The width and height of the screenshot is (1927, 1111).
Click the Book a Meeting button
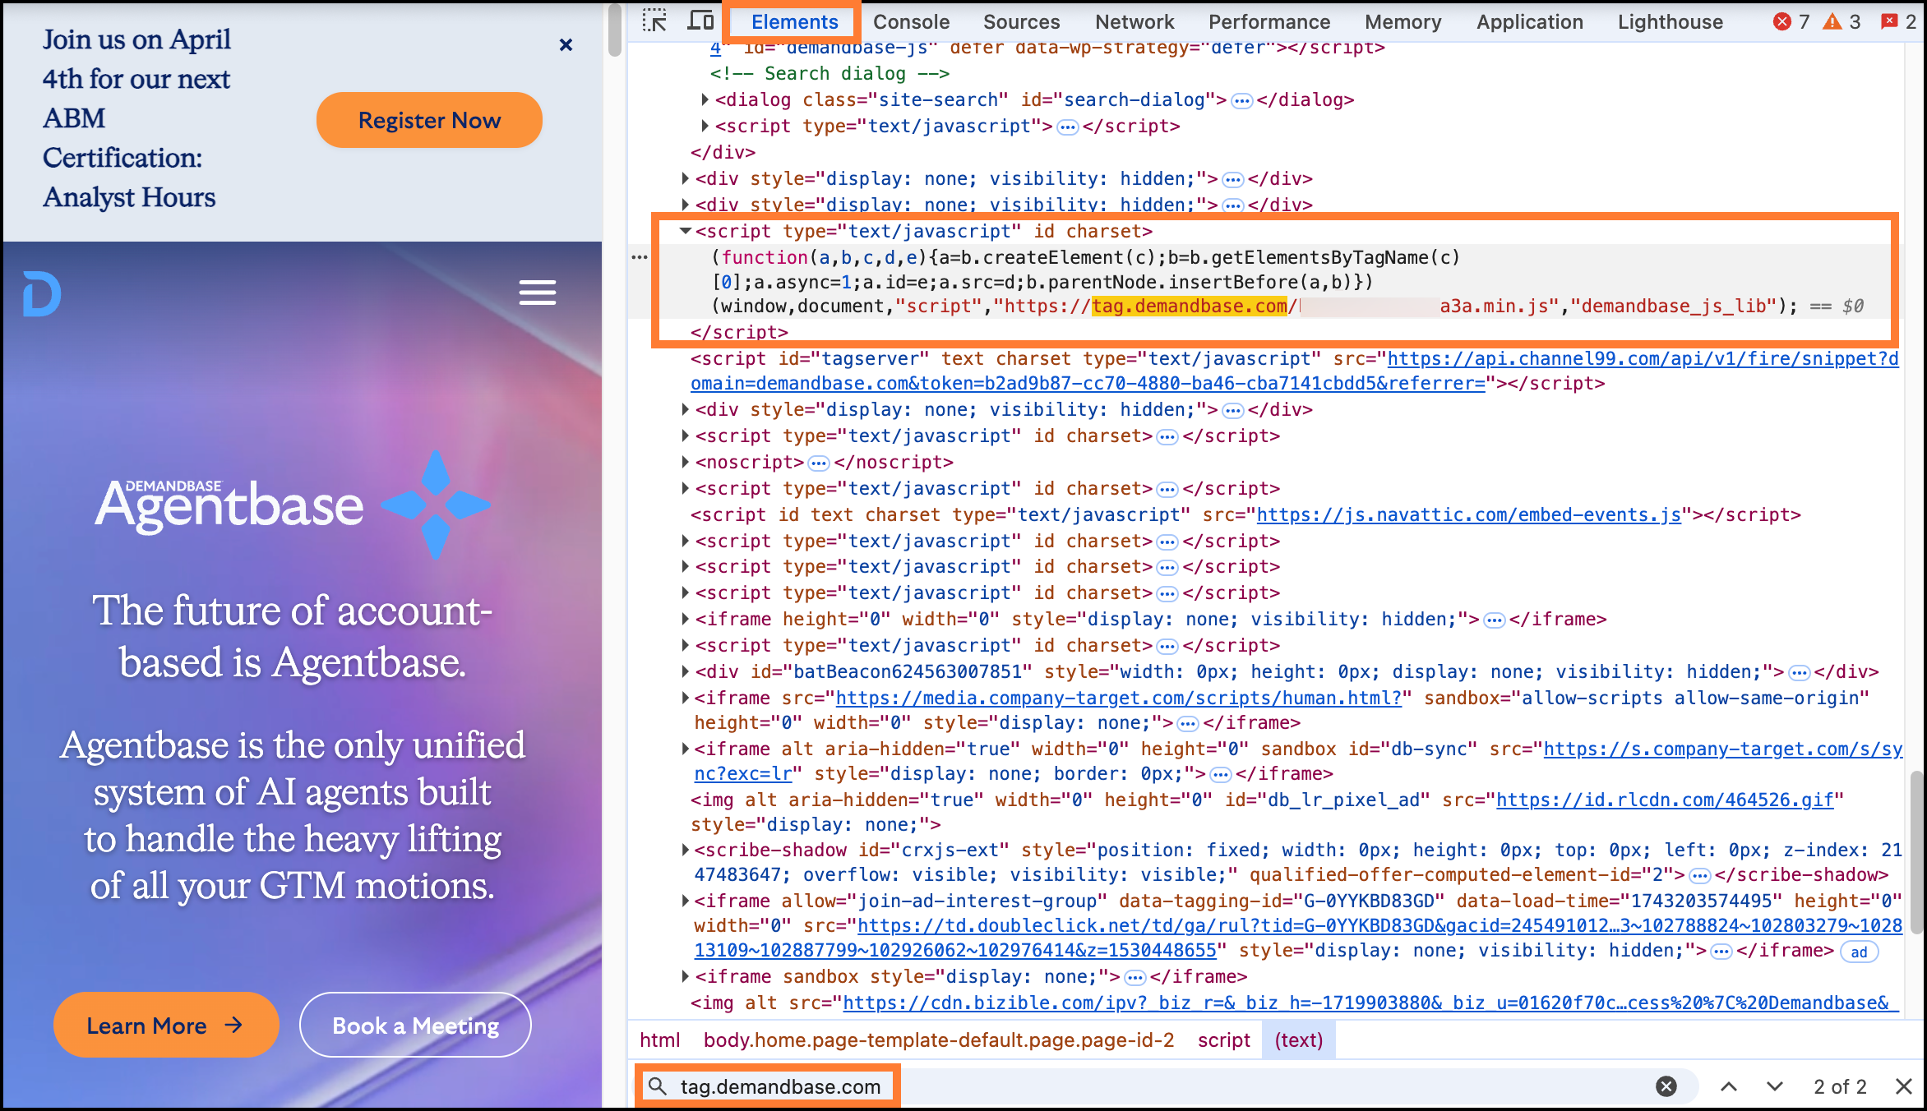click(x=415, y=1026)
